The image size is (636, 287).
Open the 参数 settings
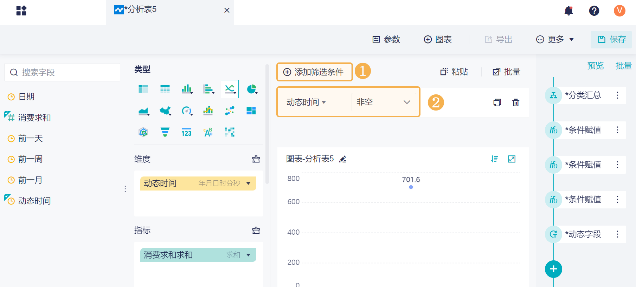(x=386, y=39)
